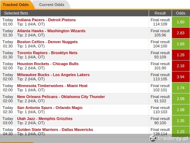The width and height of the screenshot is (190, 143).
Task: Open San Antonio Spurs - Orlando Magic match
Action: point(50,108)
